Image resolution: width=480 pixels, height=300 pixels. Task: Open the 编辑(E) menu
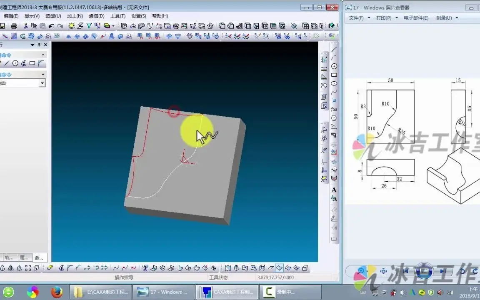pyautogui.click(x=11, y=16)
